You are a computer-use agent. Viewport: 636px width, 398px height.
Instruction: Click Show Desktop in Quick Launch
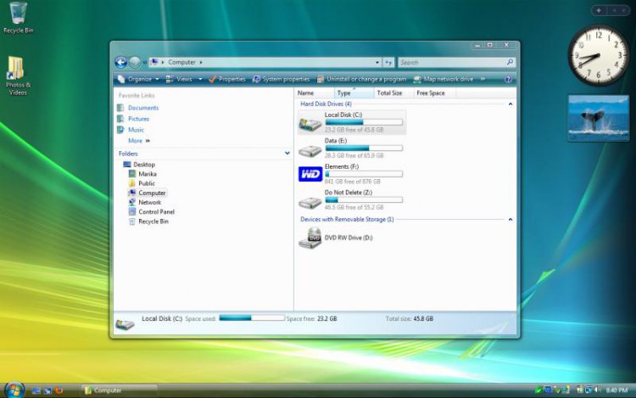(x=36, y=390)
